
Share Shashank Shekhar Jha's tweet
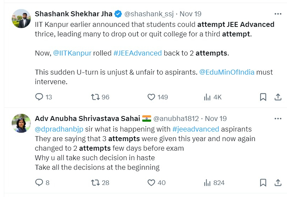pyautogui.click(x=278, y=97)
